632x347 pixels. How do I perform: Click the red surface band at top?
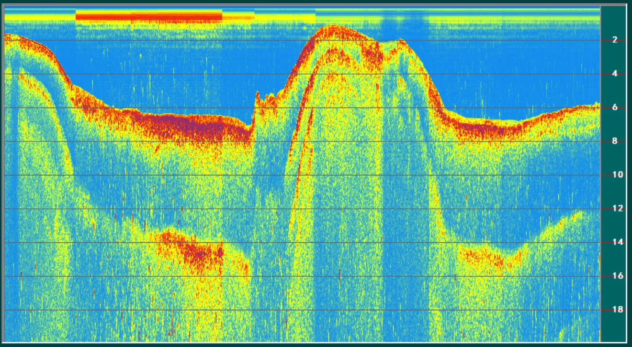click(x=148, y=17)
